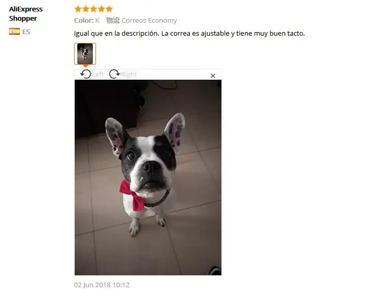
Task: Click the "Color: K" variant label
Action: pyautogui.click(x=87, y=21)
